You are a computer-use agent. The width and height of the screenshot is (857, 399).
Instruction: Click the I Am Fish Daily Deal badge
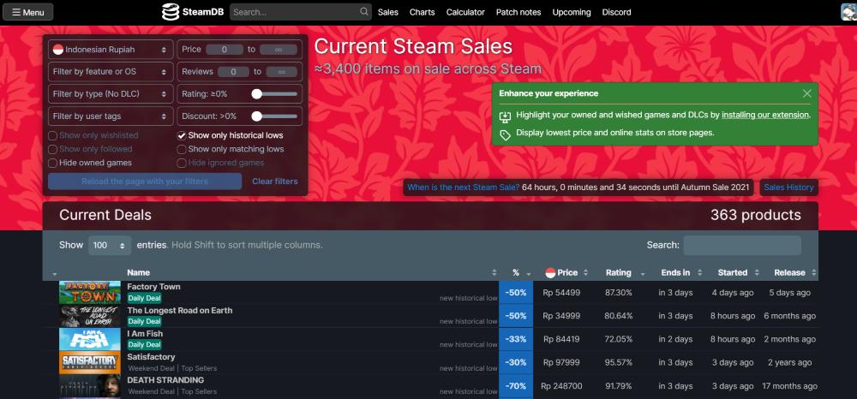[x=144, y=344]
